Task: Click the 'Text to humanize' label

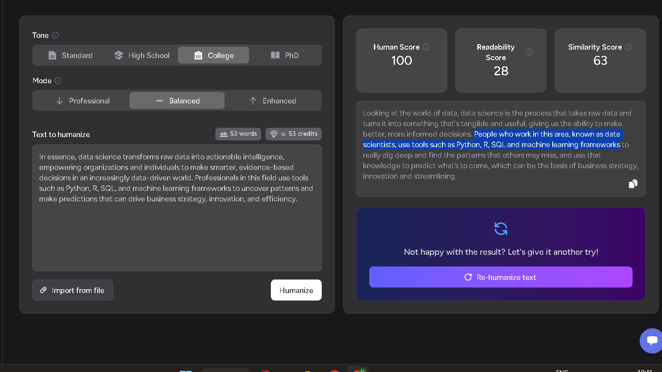Action: click(61, 135)
